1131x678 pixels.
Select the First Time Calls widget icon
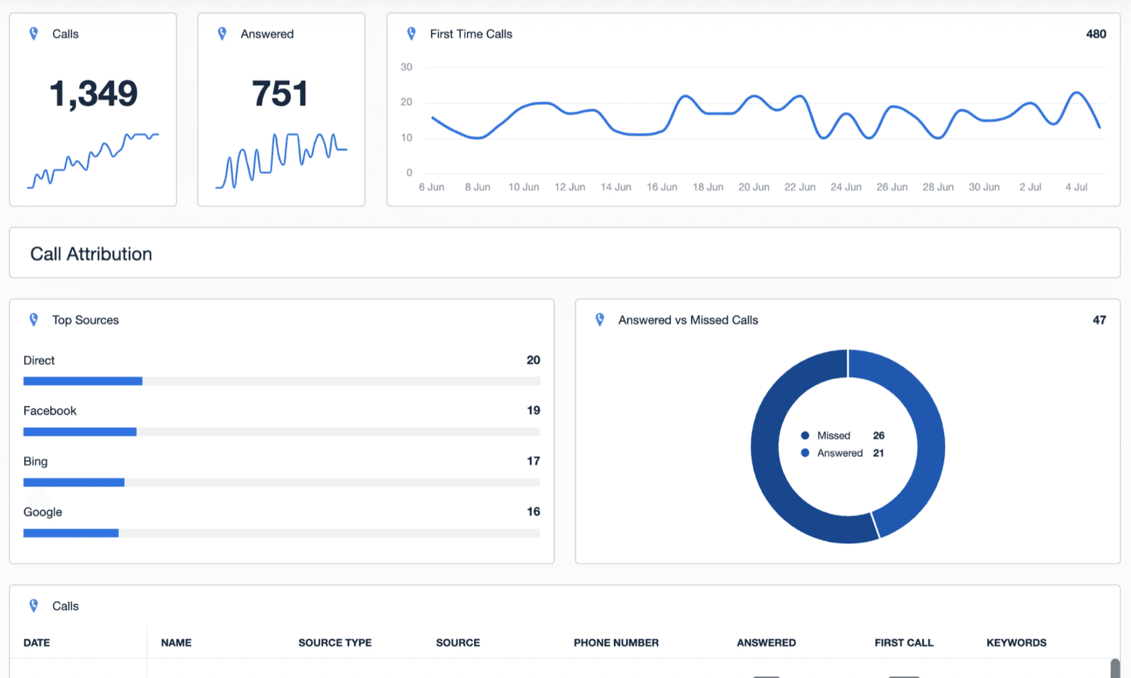click(x=411, y=34)
